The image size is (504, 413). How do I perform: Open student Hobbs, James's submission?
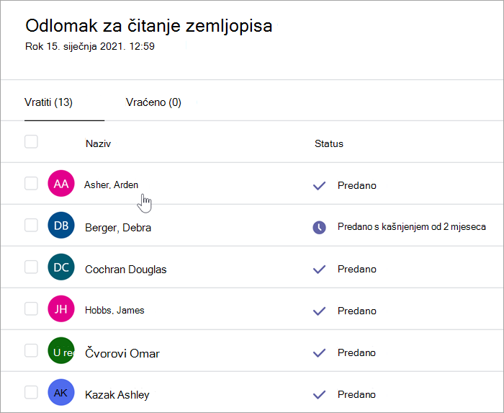point(114,311)
